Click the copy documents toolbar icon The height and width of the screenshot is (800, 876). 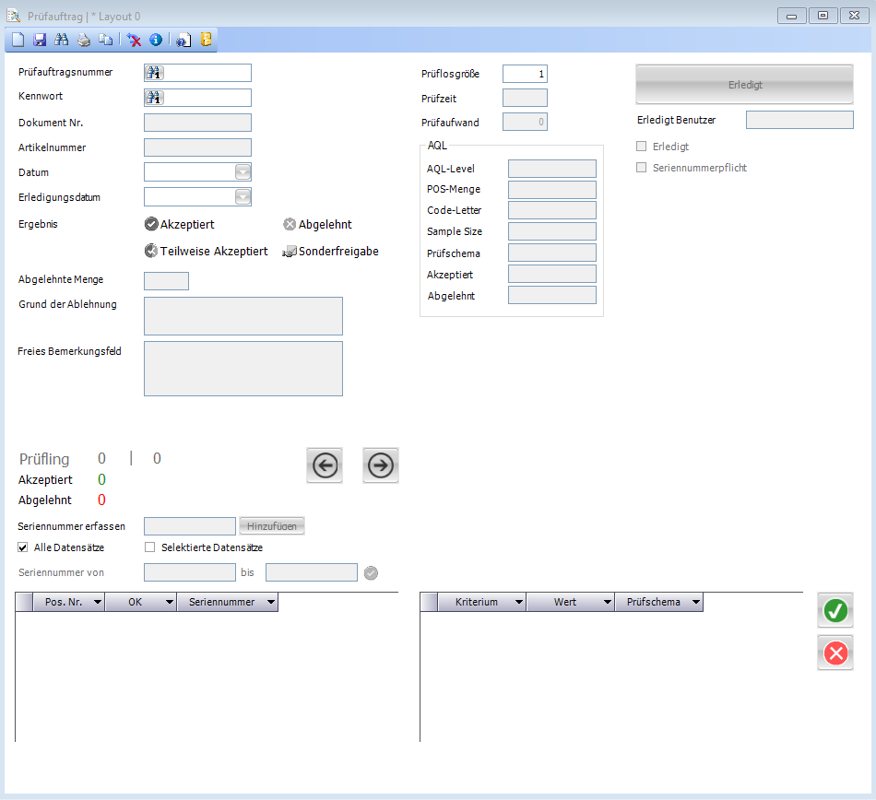[106, 40]
